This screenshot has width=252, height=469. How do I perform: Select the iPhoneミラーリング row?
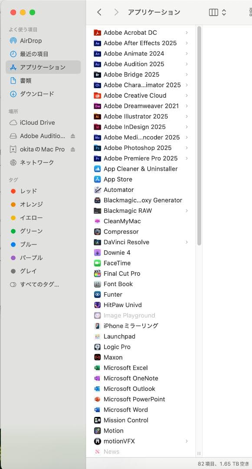point(141,326)
